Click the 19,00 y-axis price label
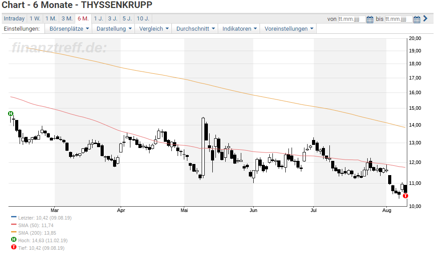438x256 pixels. click(415, 51)
